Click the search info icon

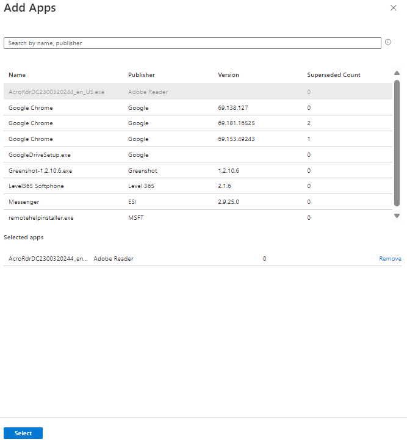click(x=388, y=43)
